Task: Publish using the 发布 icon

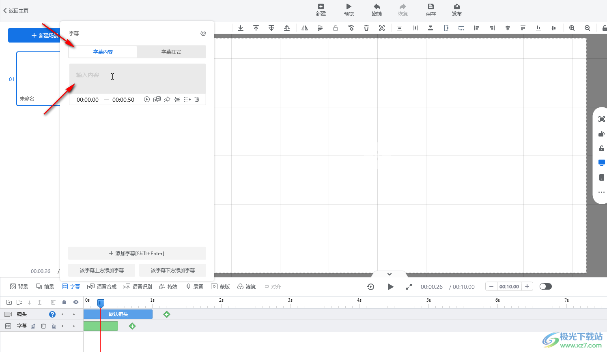Action: pyautogui.click(x=457, y=10)
